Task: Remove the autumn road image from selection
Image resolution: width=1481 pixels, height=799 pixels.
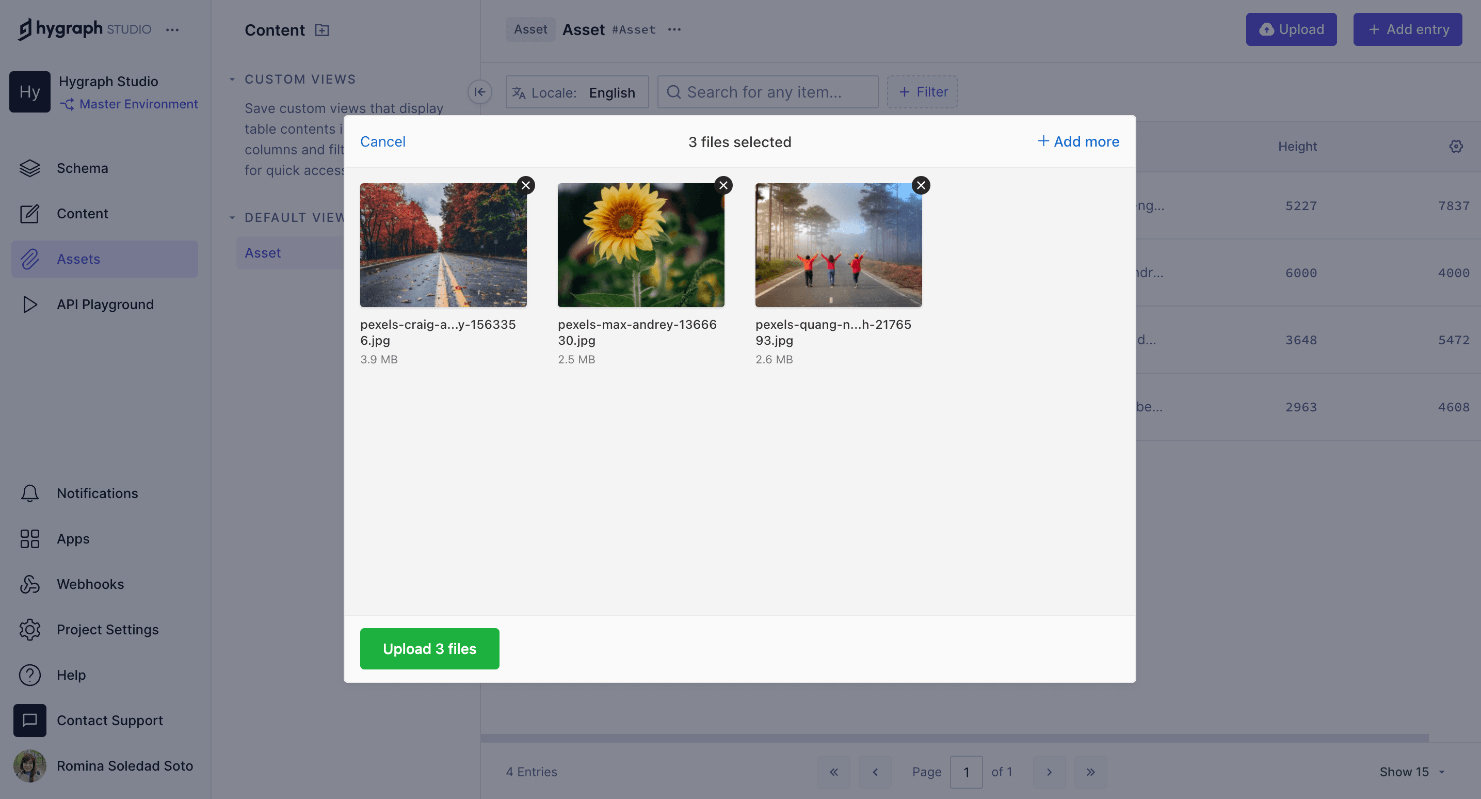Action: [x=525, y=185]
